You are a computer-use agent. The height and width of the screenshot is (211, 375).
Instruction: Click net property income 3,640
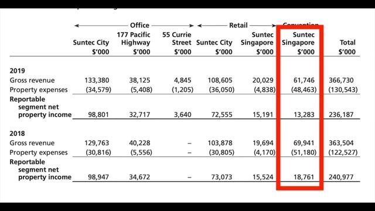click(182, 115)
